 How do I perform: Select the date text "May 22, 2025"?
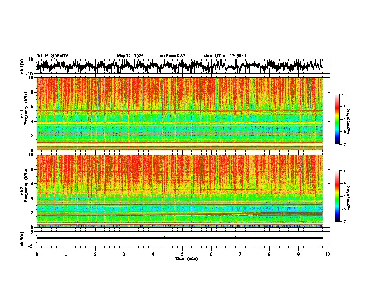click(130, 56)
